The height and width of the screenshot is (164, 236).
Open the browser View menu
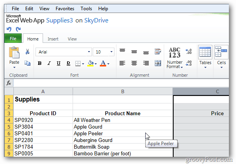(x=44, y=9)
